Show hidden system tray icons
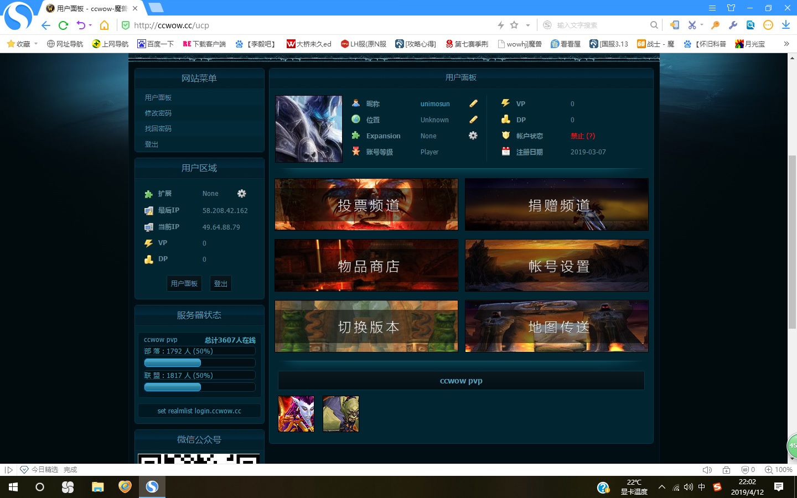This screenshot has height=498, width=797. pyautogui.click(x=661, y=487)
